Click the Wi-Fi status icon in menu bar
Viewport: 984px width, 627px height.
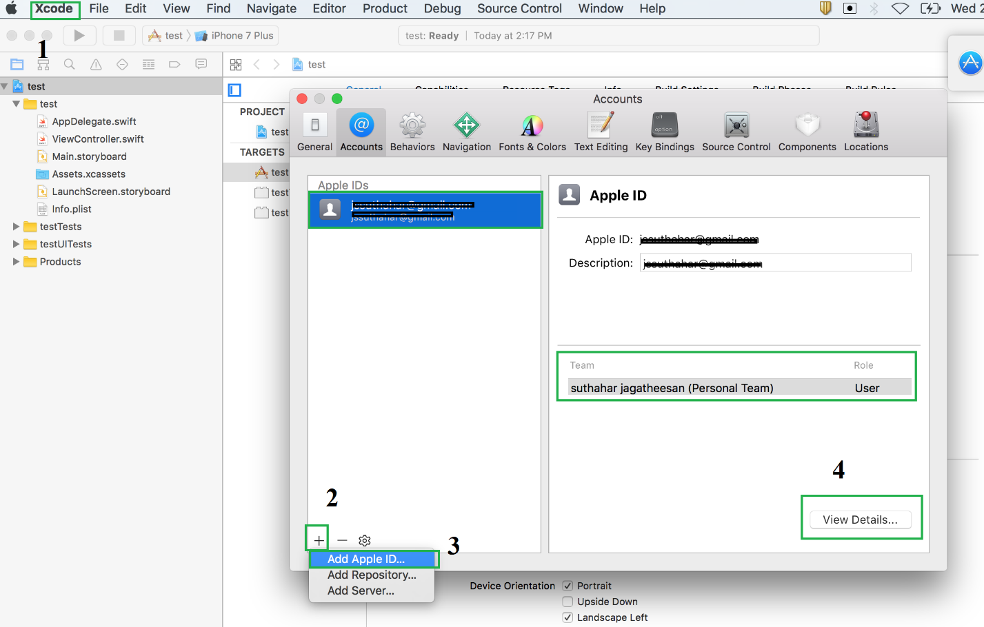(x=900, y=8)
